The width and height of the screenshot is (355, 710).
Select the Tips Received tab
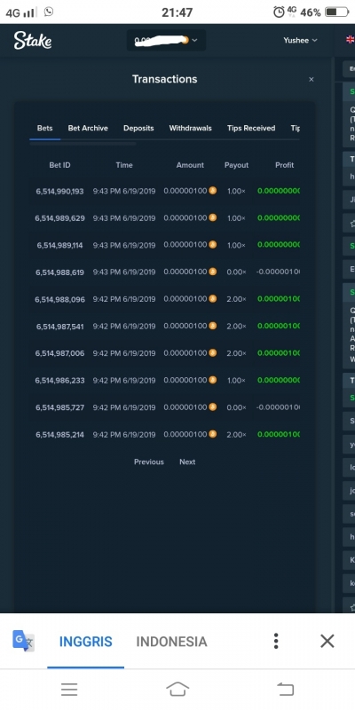[251, 128]
